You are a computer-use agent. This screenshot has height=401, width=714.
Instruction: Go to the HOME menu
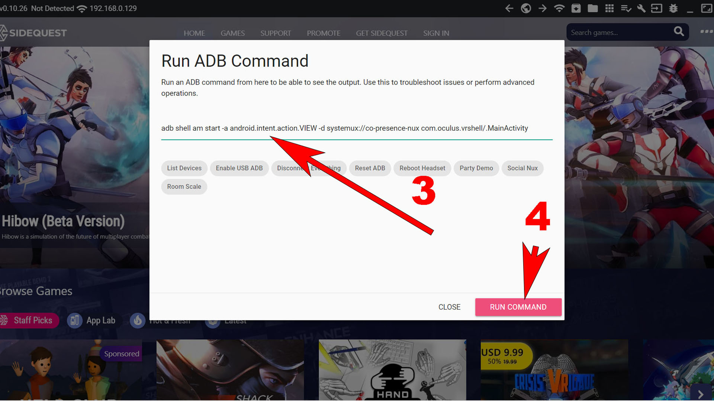pos(194,33)
